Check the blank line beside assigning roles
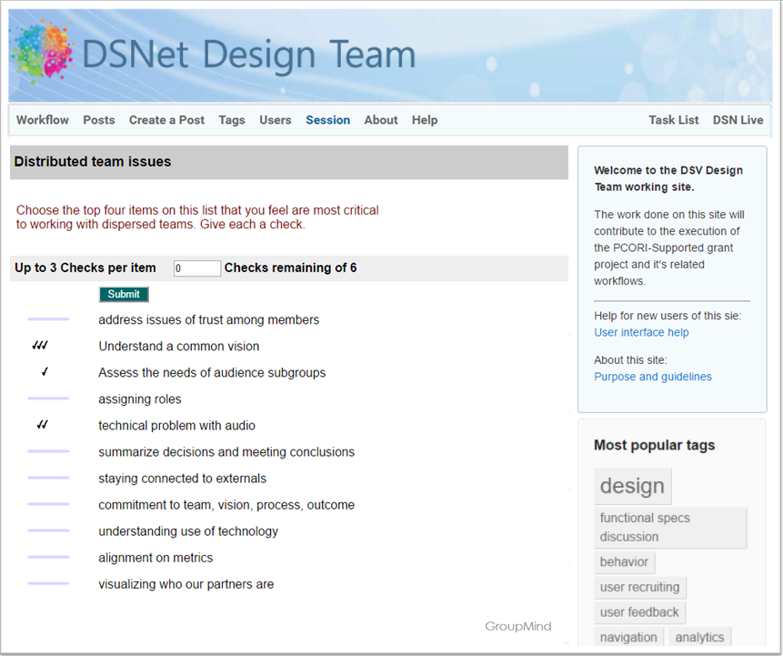783x656 pixels. point(48,399)
